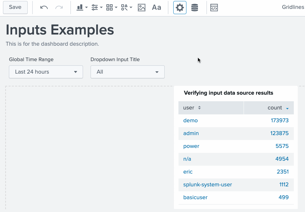Click the demo user link
This screenshot has width=305, height=212.
pyautogui.click(x=190, y=121)
